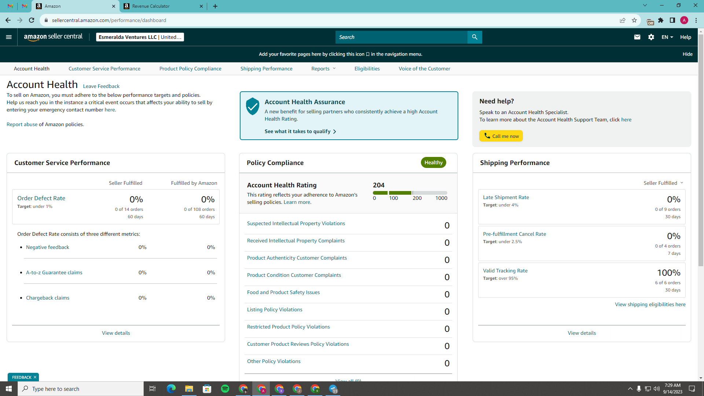
Task: Click the Windows taskbar search box
Action: coord(81,389)
